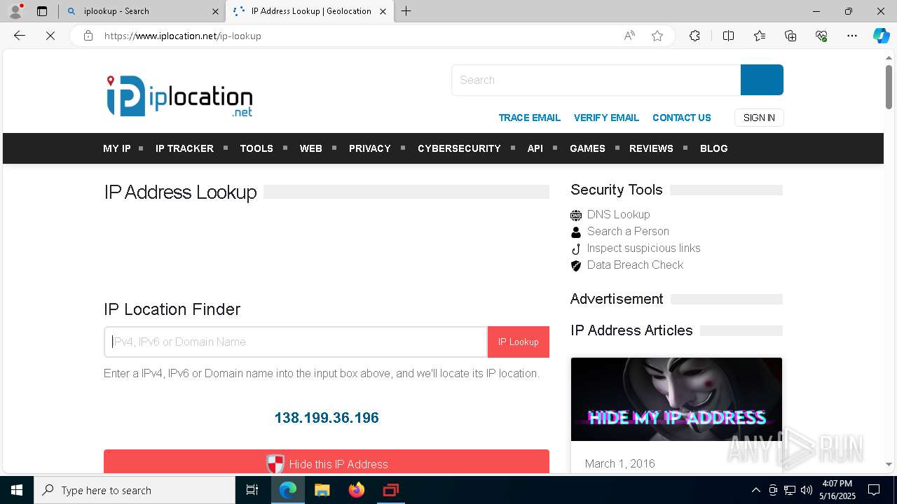Open Task View on taskbar
Viewport: 897px width, 504px height.
[x=252, y=490]
